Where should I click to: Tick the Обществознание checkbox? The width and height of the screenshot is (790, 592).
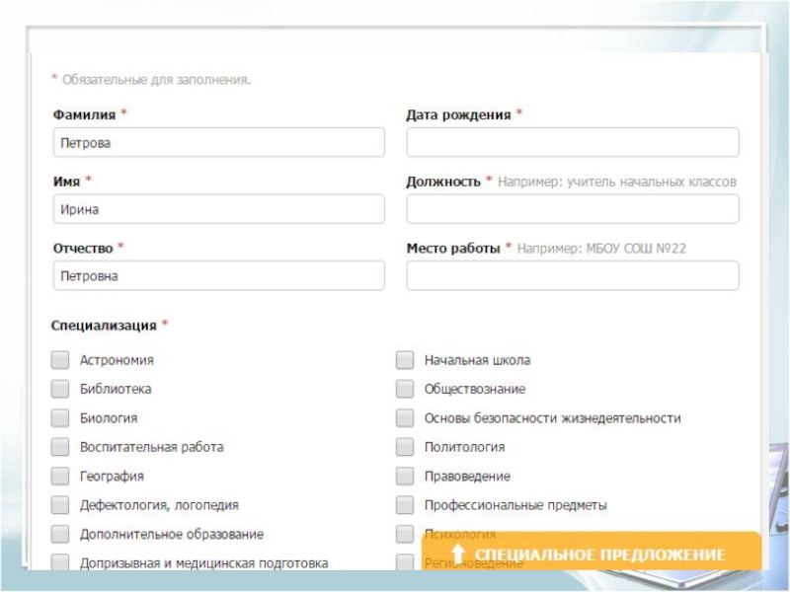405,389
